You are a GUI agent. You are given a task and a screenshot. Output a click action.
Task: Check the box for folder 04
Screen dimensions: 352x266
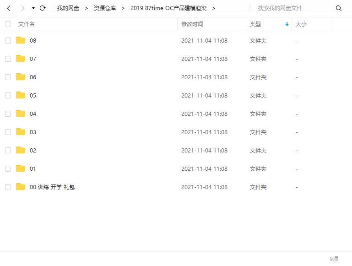coord(8,114)
